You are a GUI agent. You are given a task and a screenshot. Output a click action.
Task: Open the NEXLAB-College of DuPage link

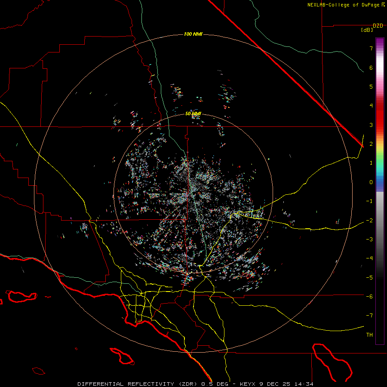(344, 5)
